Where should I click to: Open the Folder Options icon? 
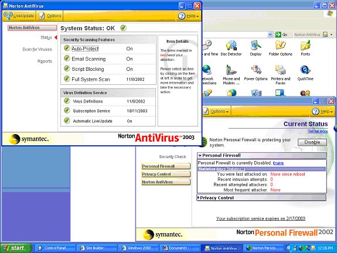(281, 48)
